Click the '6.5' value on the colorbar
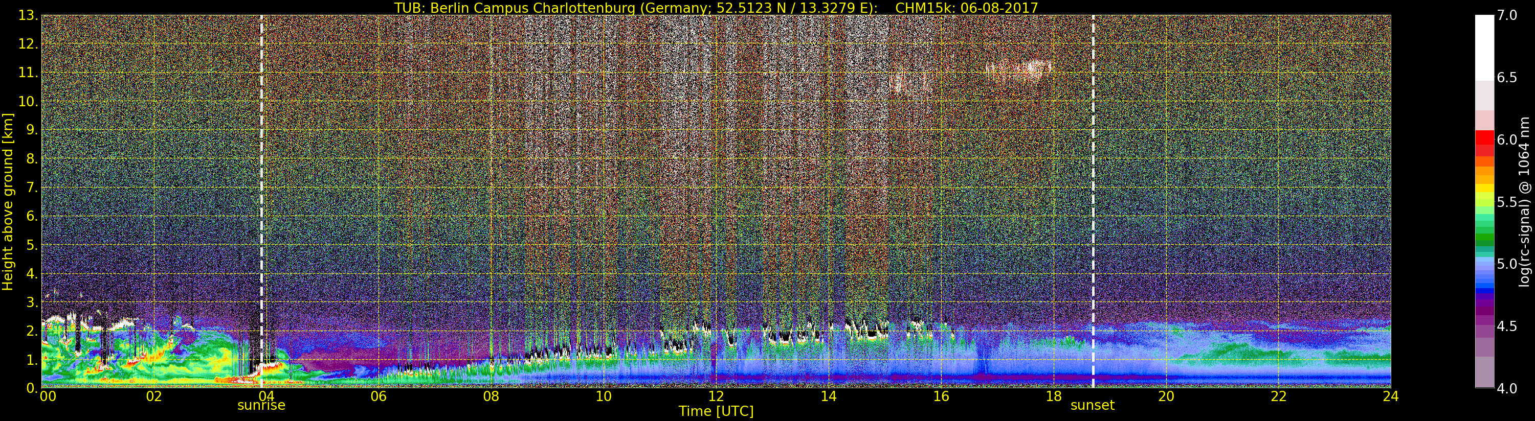Viewport: 1535px width, 421px height. click(1507, 78)
